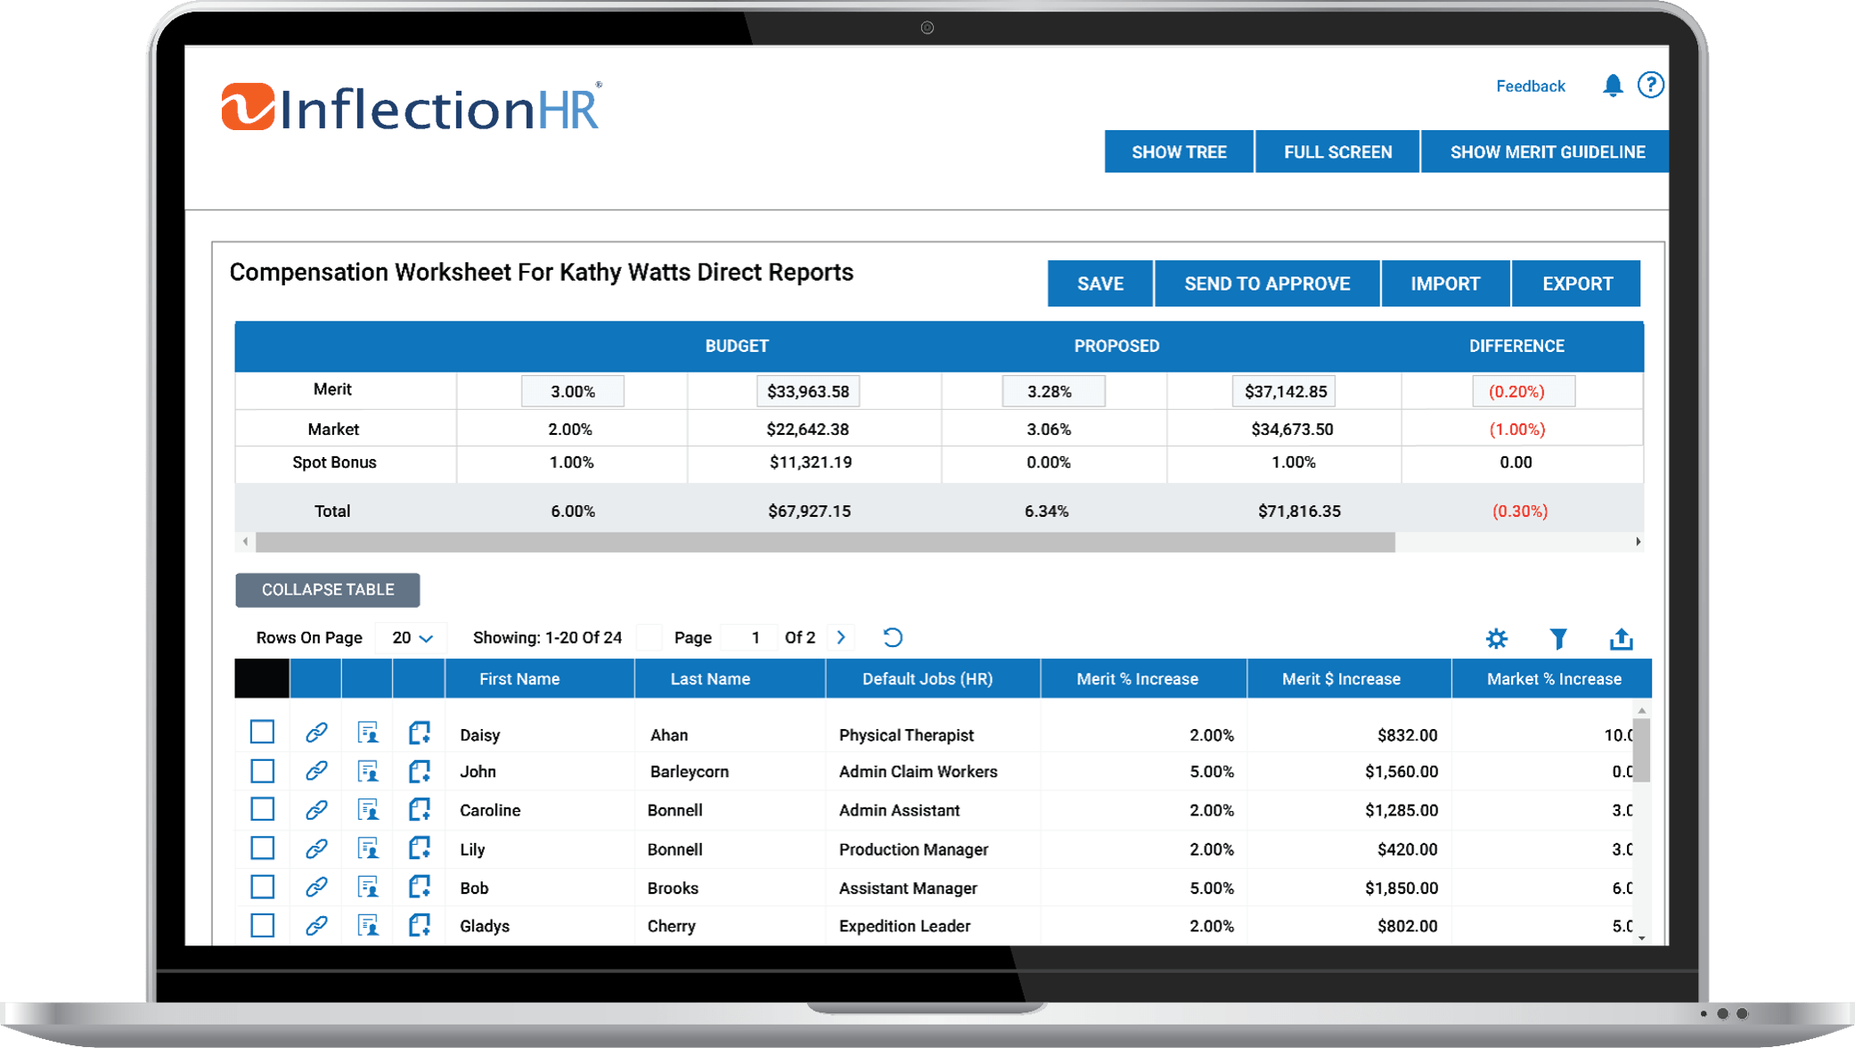Select the checkbox in Daisy Ahan's row
The height and width of the screenshot is (1048, 1855).
tap(263, 733)
